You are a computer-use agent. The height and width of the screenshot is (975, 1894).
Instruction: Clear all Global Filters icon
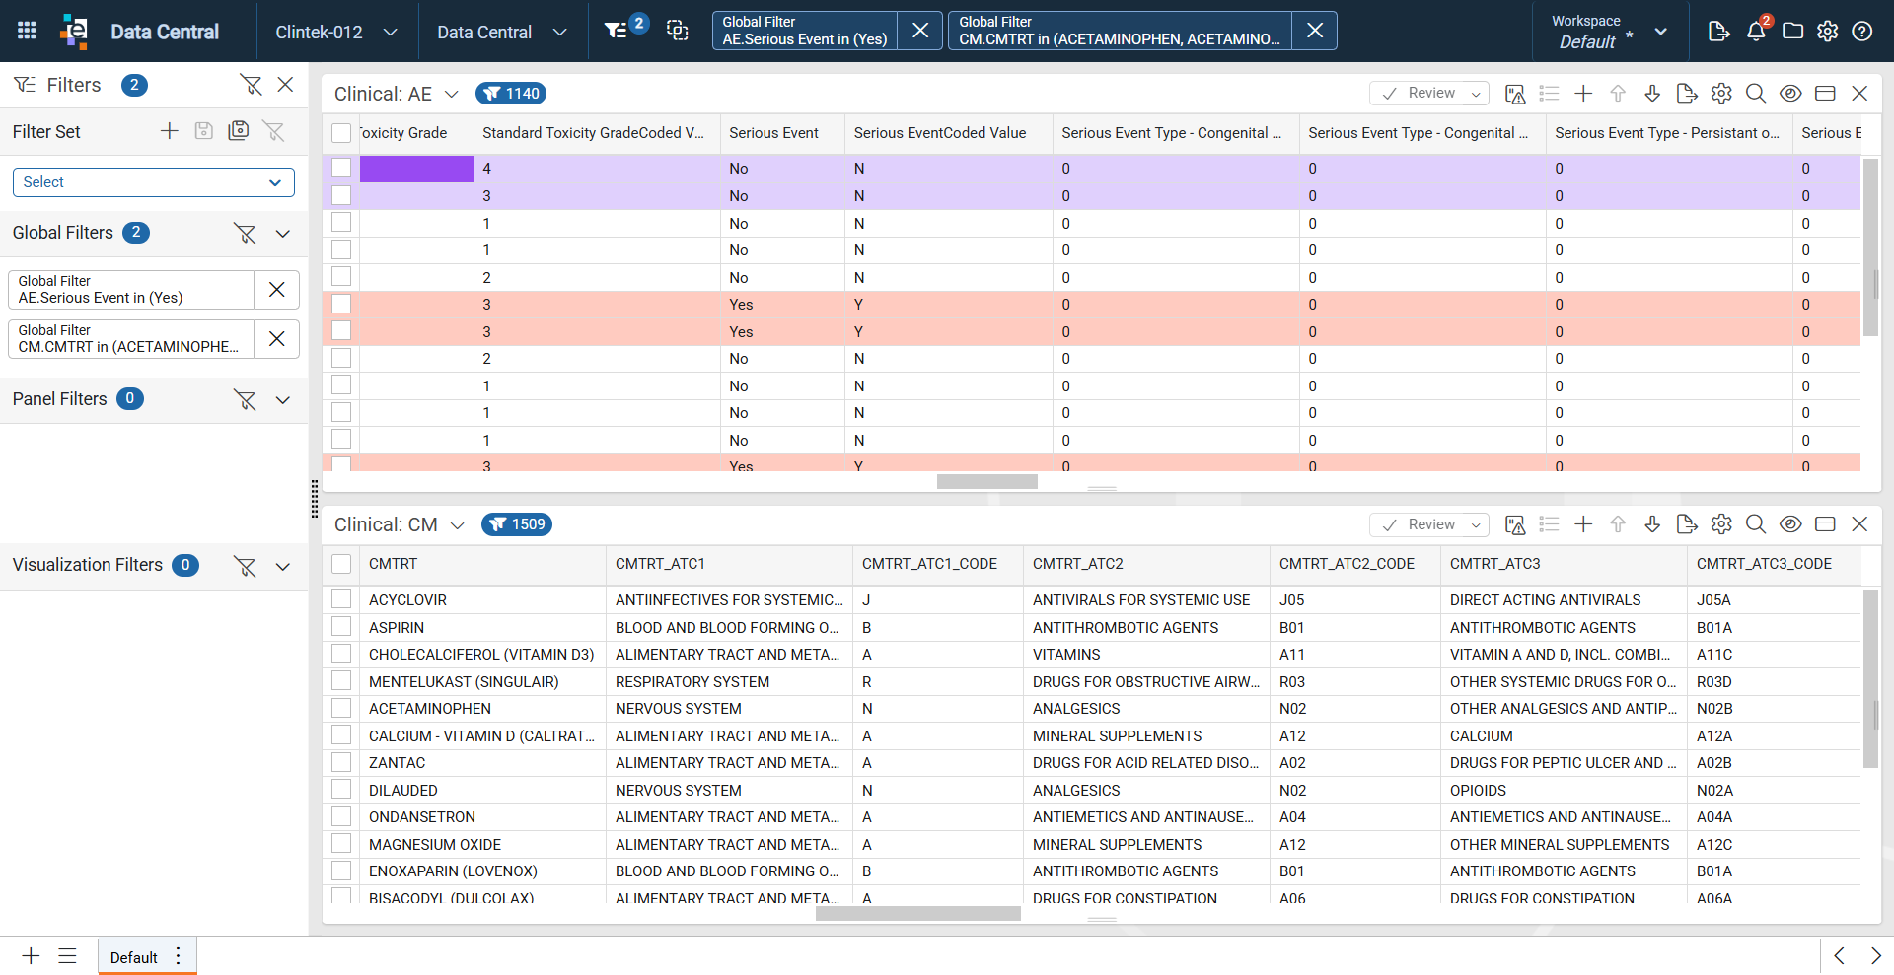coord(245,233)
